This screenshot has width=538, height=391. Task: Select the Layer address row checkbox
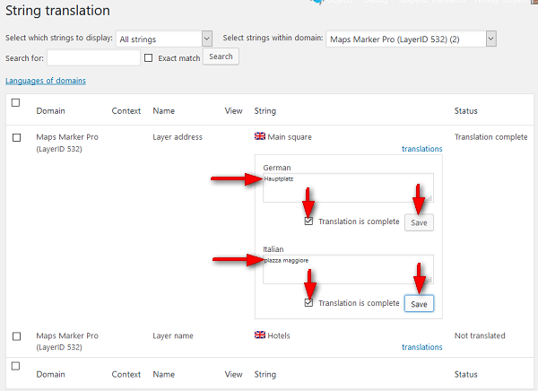coord(16,137)
